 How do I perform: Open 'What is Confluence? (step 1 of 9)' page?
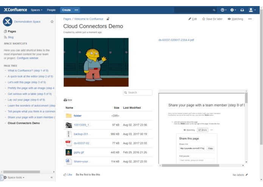point(28,70)
